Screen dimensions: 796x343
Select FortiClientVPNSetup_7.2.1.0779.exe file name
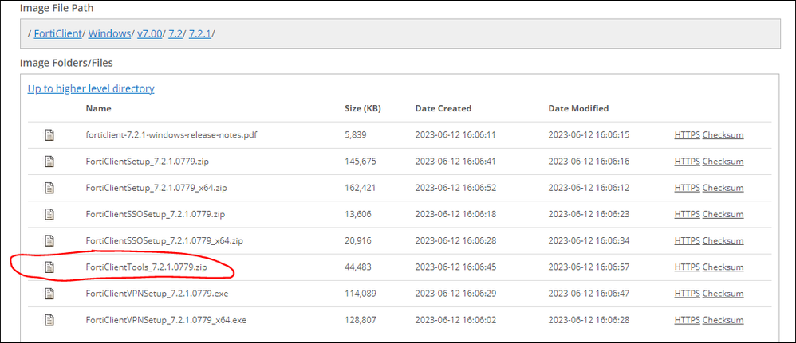(x=156, y=294)
